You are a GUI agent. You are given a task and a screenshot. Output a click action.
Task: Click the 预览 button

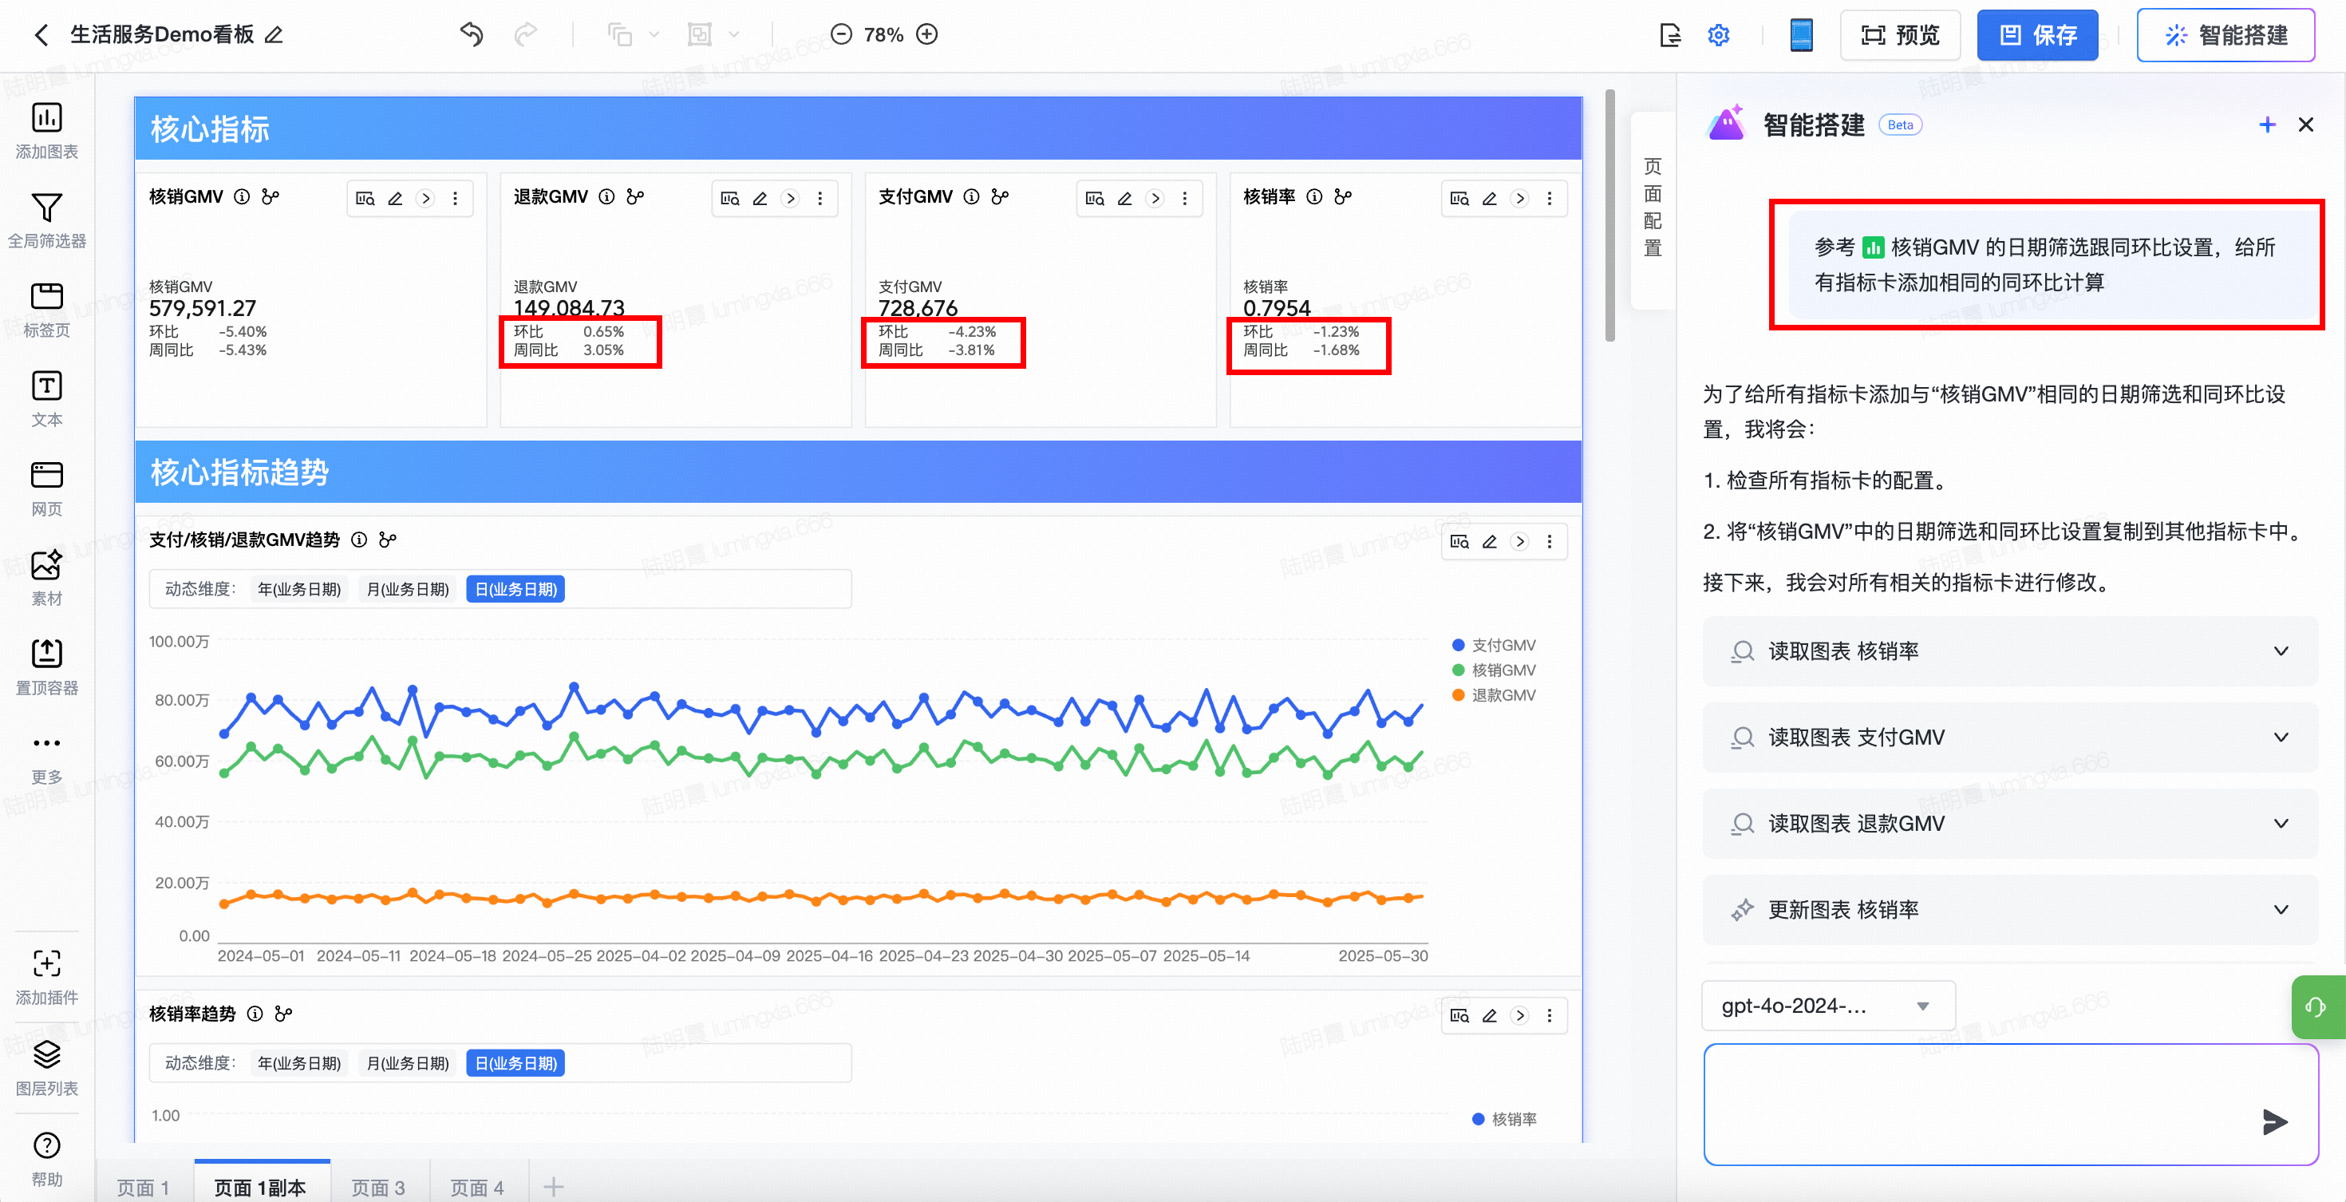point(1900,35)
